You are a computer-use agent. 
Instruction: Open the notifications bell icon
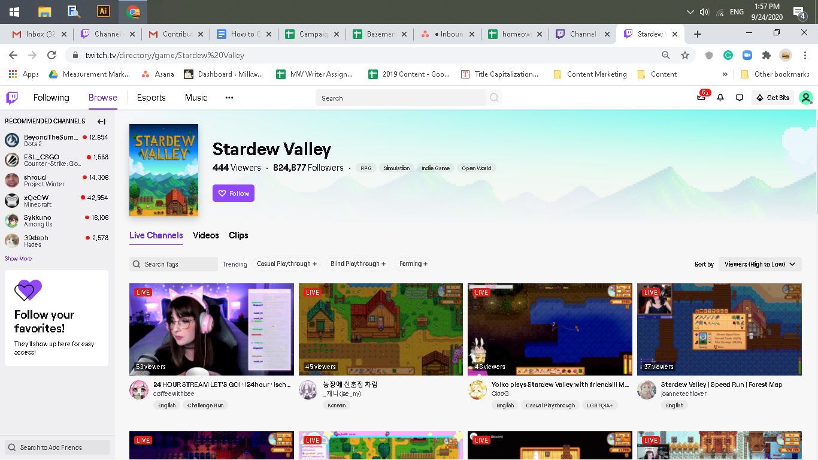pos(720,98)
